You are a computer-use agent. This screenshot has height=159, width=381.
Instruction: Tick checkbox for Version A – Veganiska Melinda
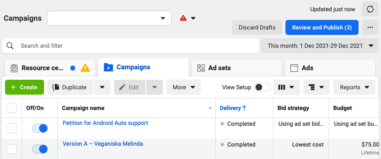[x=12, y=149]
